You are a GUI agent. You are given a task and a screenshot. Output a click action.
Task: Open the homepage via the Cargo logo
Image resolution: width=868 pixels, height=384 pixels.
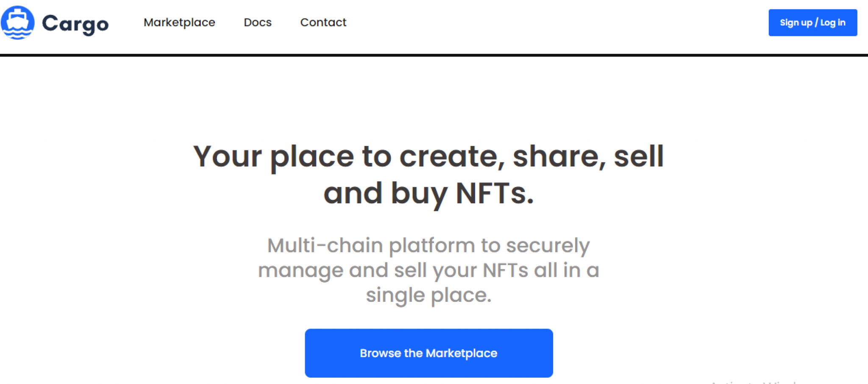[x=55, y=23]
